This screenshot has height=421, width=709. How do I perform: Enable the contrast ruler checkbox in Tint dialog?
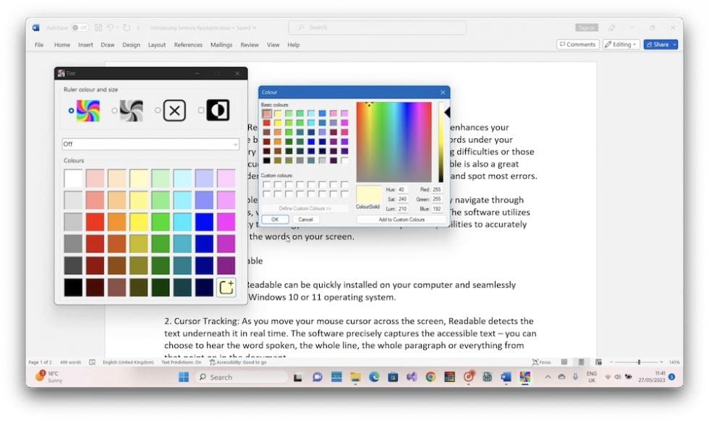pos(200,110)
